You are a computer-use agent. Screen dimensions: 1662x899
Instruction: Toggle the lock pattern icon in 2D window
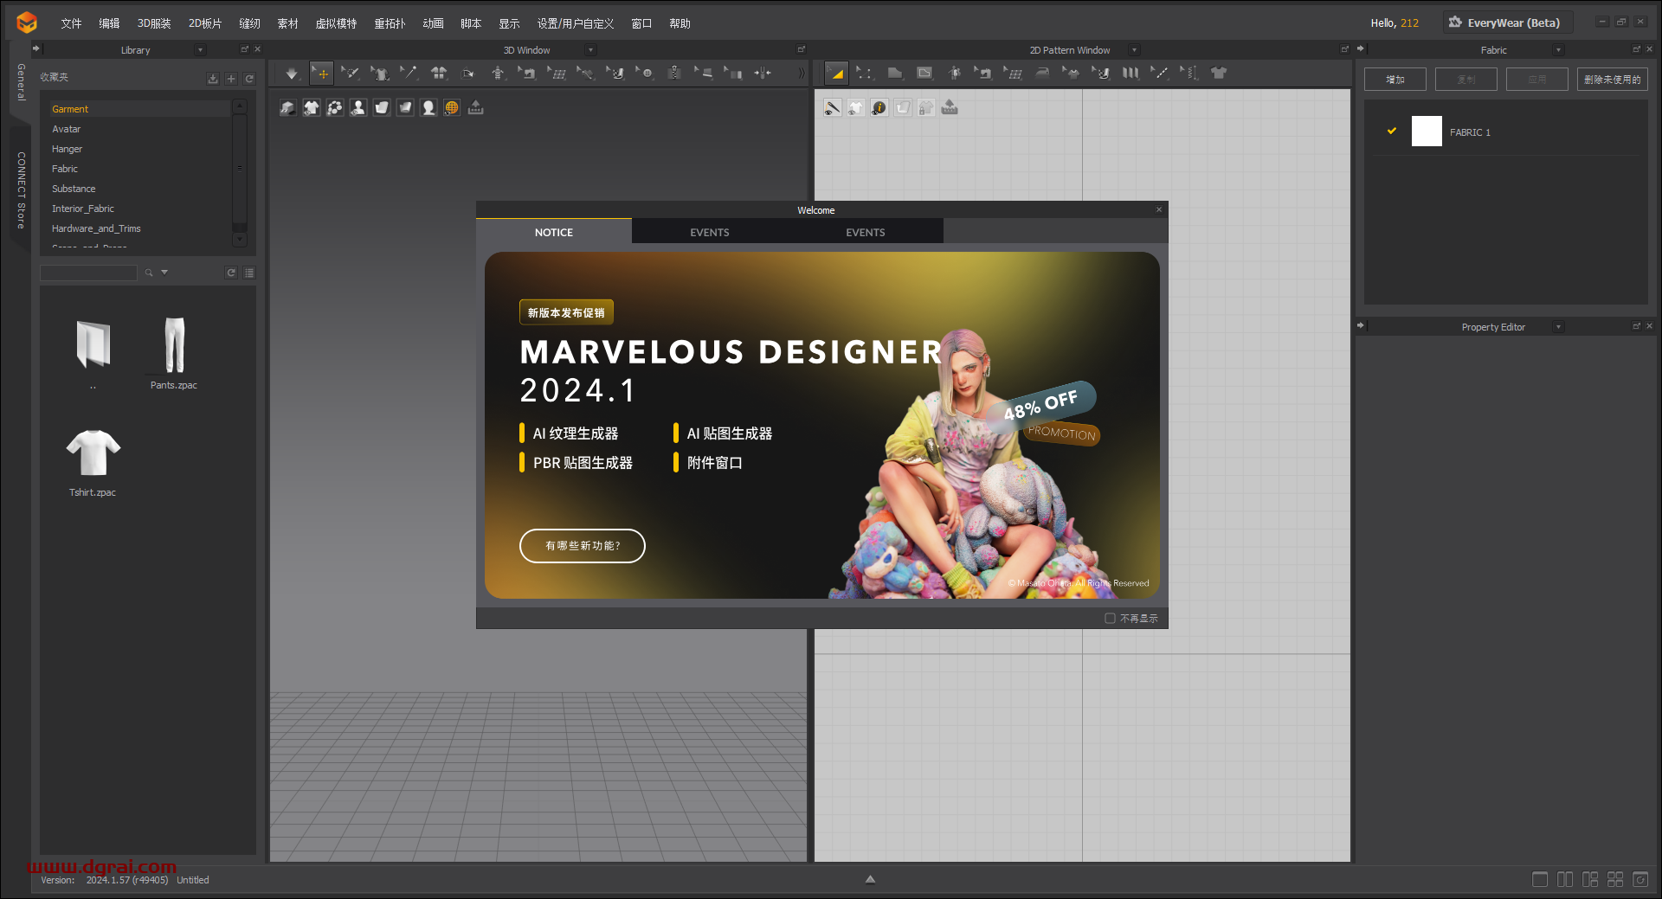(926, 107)
